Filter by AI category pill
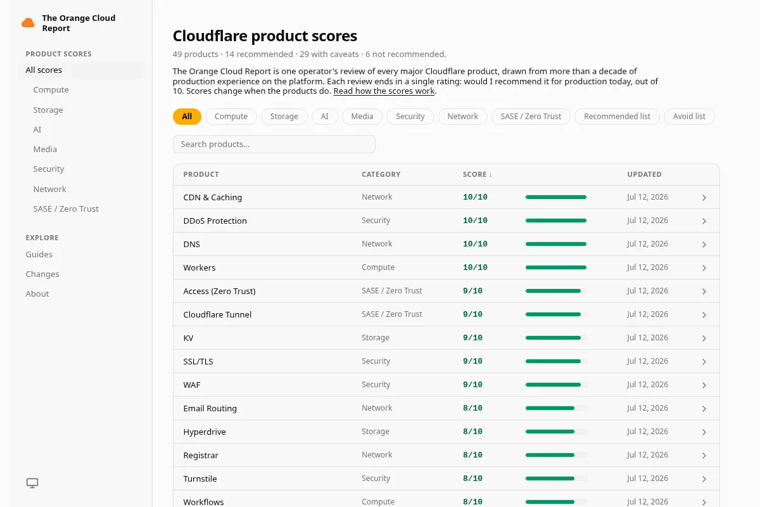Image resolution: width=760 pixels, height=507 pixels. (325, 117)
